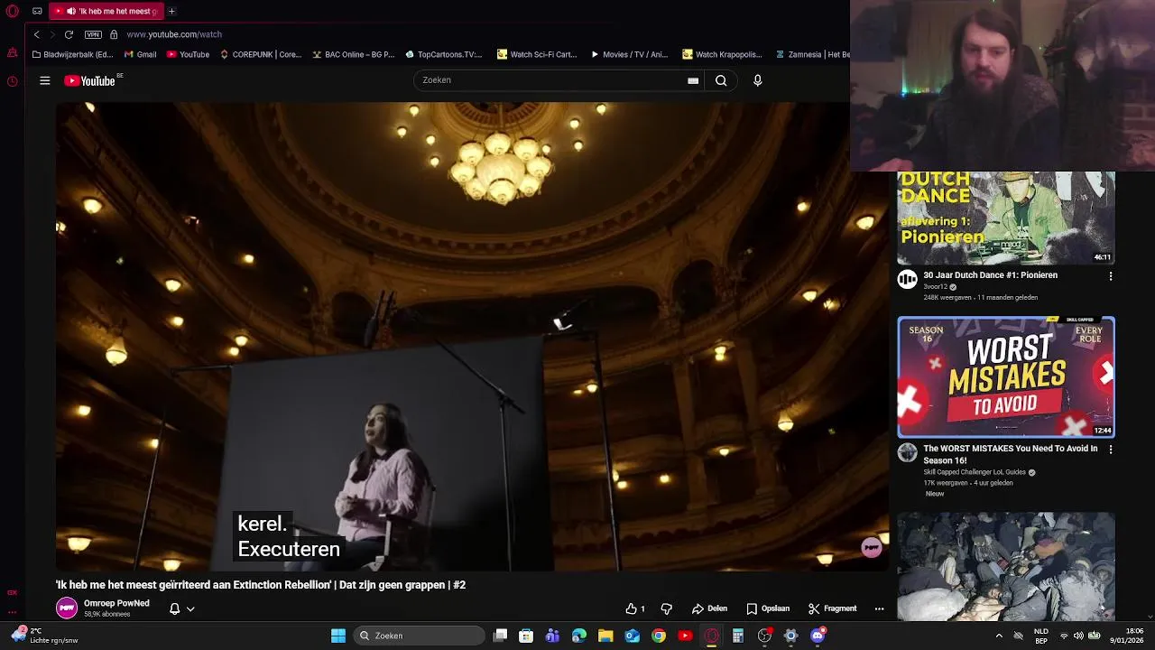The image size is (1155, 650).
Task: Open Discord from the taskbar
Action: point(818,636)
